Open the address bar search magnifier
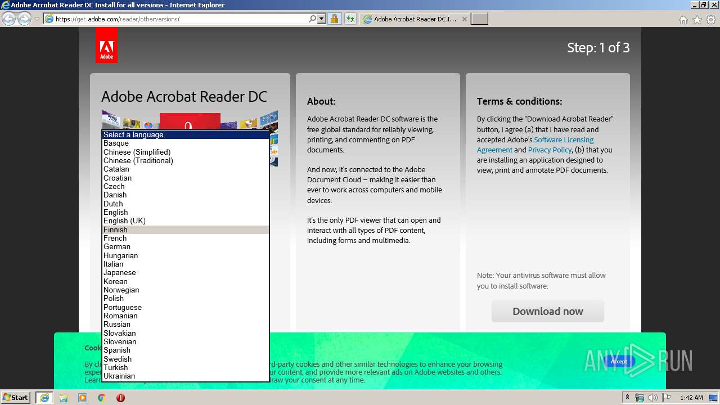Viewport: 720px width, 405px height. [x=313, y=19]
